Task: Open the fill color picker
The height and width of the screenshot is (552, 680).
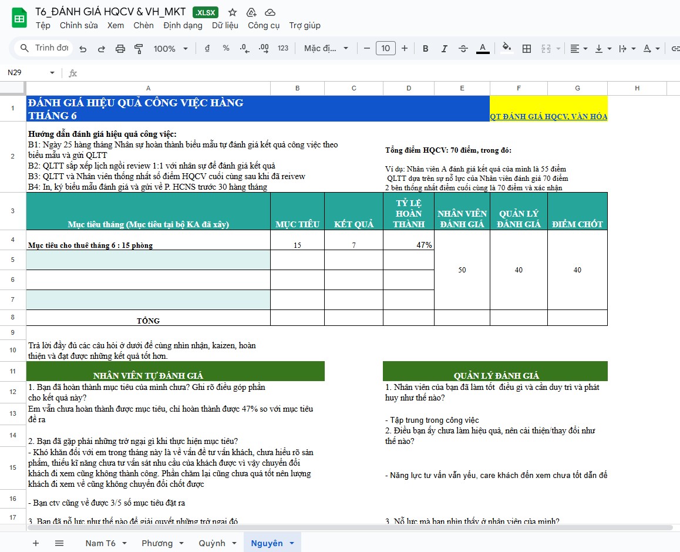Action: click(x=507, y=49)
